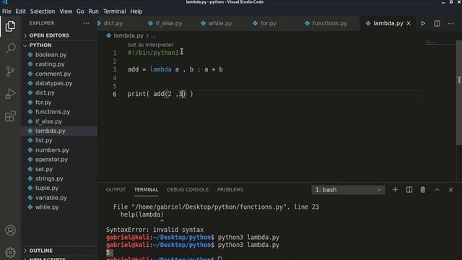Split the terminal panel

coord(409,190)
